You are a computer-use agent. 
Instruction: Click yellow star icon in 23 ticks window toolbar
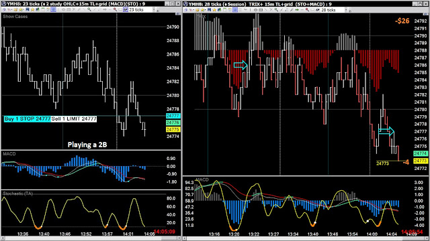pos(32,9)
